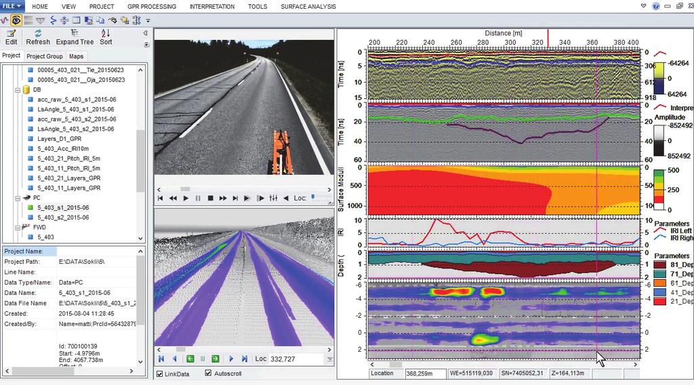Viewport: 694px width, 385px height.
Task: Jump video to the first frame
Action: [160, 198]
